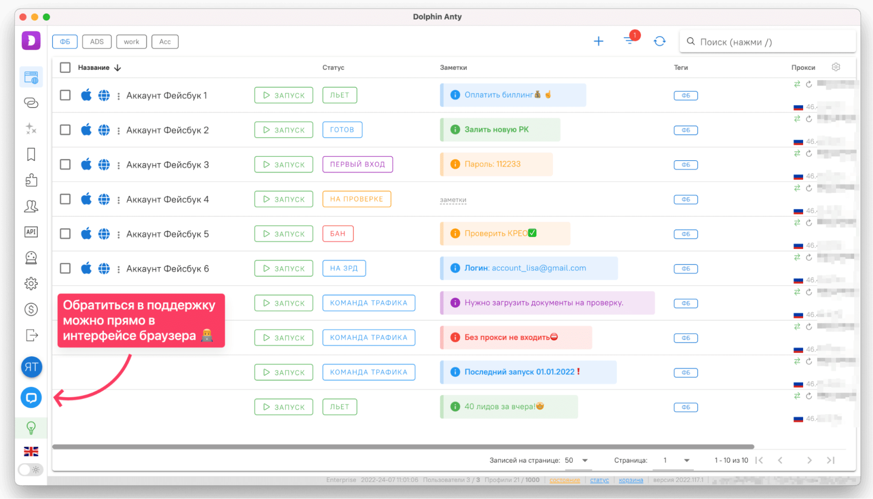Tick the select-all checkbox in header
This screenshot has height=499, width=873.
[x=65, y=68]
